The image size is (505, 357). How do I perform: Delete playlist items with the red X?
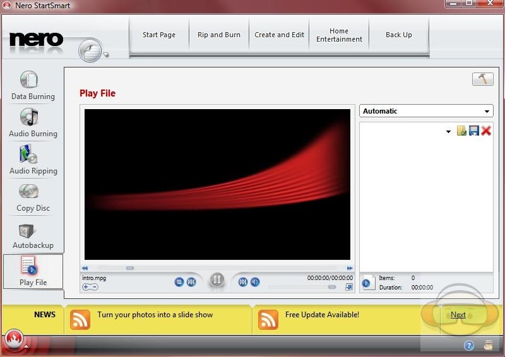(486, 131)
